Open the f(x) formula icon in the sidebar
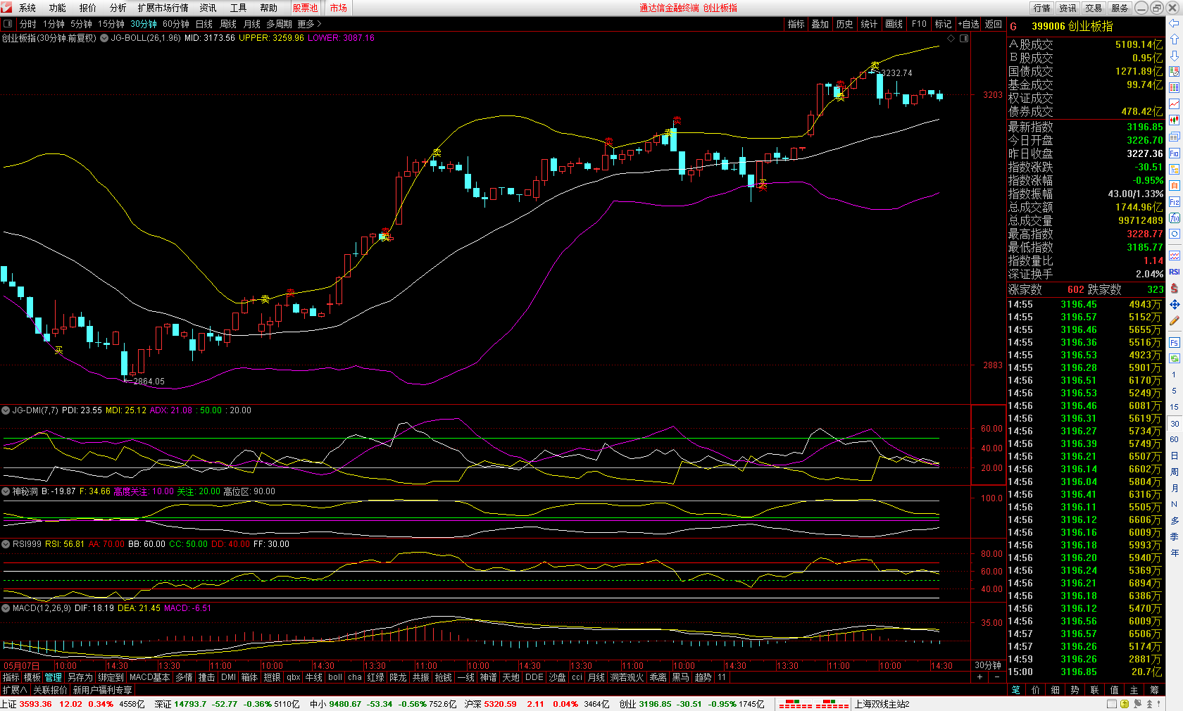 pyautogui.click(x=1174, y=218)
